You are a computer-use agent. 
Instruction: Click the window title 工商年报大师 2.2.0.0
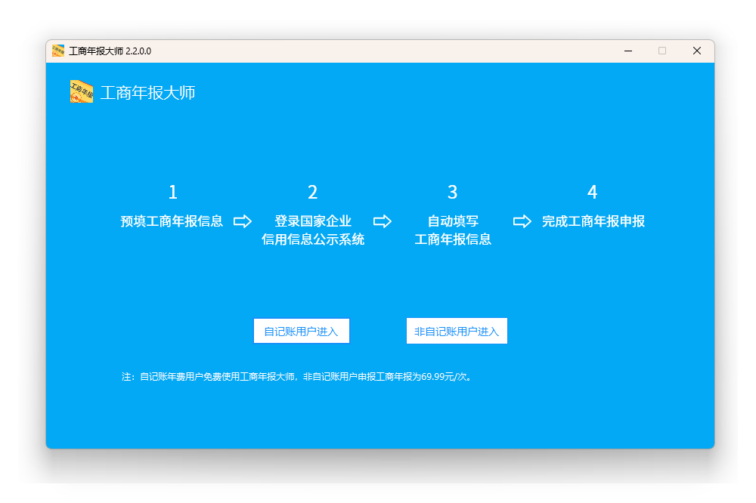[110, 51]
